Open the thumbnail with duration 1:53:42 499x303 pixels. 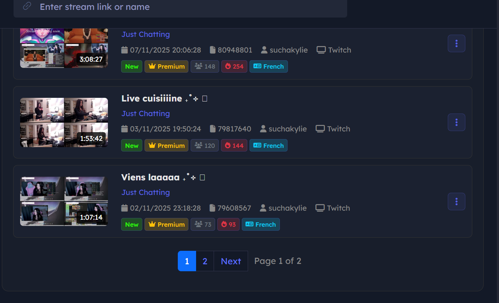coord(64,122)
